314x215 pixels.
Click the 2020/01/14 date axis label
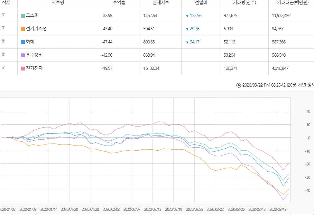(x=49, y=210)
